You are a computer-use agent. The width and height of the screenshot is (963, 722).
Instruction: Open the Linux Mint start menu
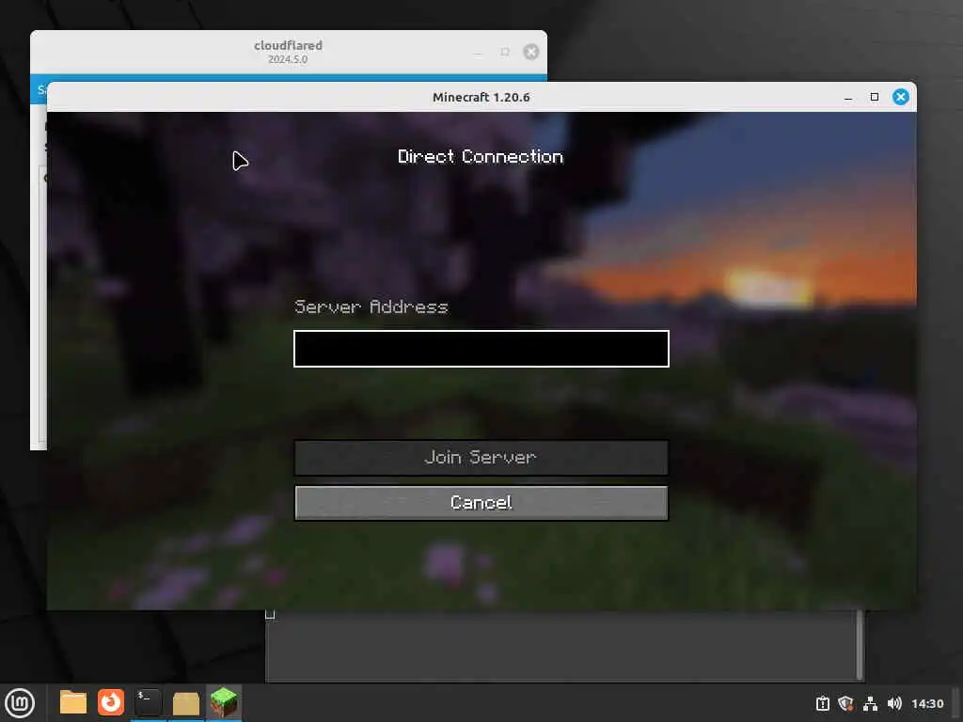20,702
